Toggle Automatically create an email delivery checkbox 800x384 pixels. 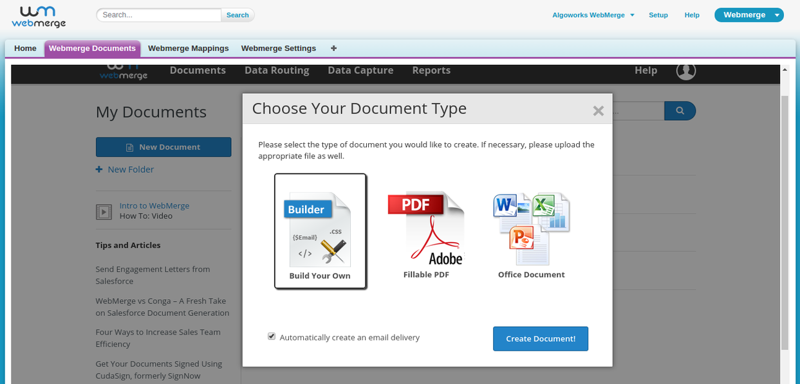272,336
